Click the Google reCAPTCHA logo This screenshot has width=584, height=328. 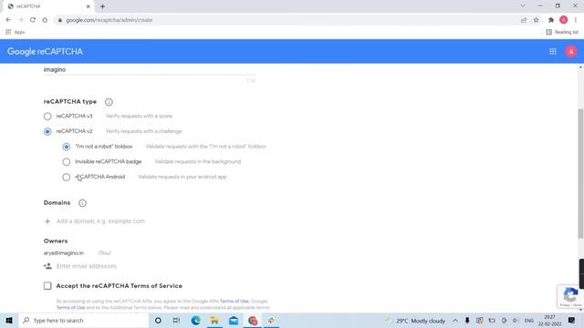(x=45, y=52)
